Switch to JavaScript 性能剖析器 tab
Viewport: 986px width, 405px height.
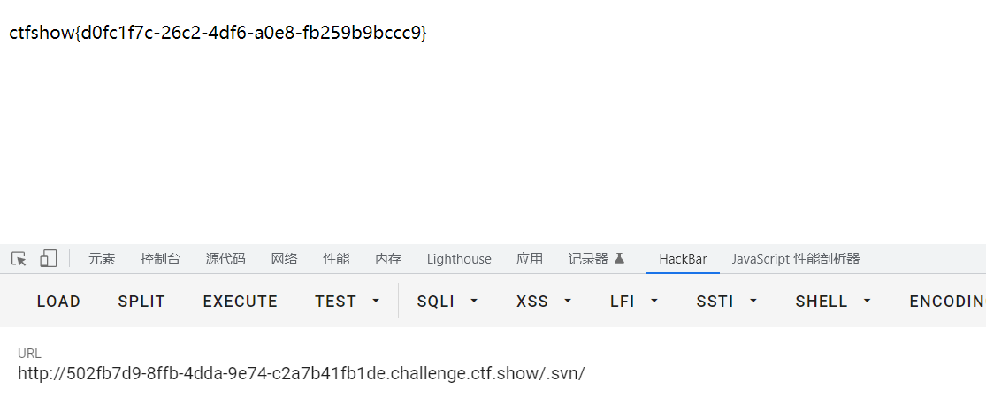[x=795, y=259]
